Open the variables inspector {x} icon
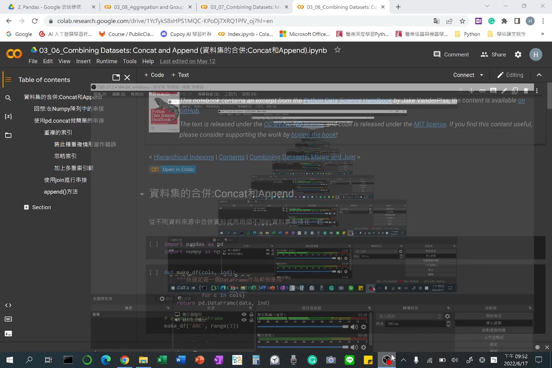The image size is (552, 368). pos(8,116)
